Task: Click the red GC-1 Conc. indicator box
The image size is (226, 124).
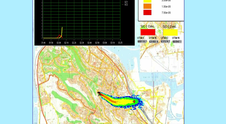Action: (148, 32)
